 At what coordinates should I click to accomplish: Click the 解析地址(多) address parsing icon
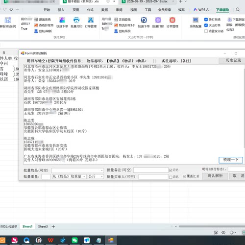pyautogui.click(x=7, y=20)
